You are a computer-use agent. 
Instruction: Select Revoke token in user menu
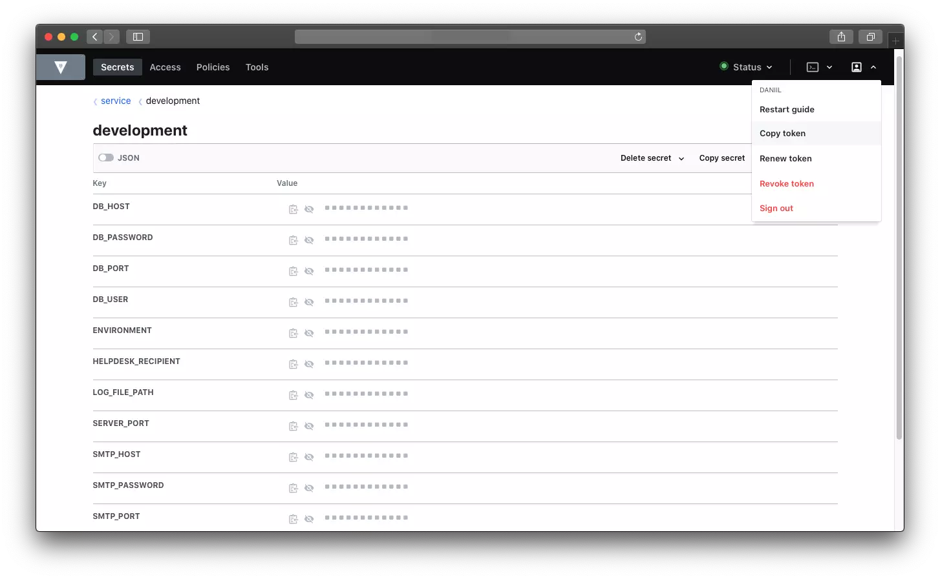817,184
